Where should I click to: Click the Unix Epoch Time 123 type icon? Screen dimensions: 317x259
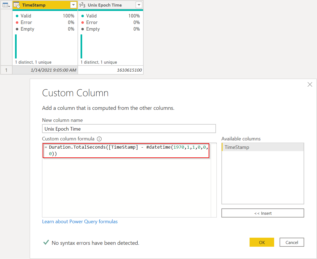tap(82, 5)
